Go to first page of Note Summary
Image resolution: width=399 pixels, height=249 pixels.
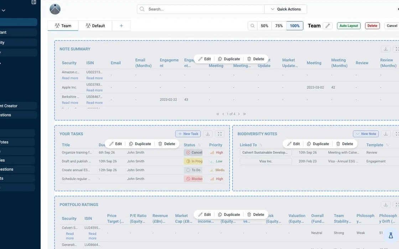(218, 114)
